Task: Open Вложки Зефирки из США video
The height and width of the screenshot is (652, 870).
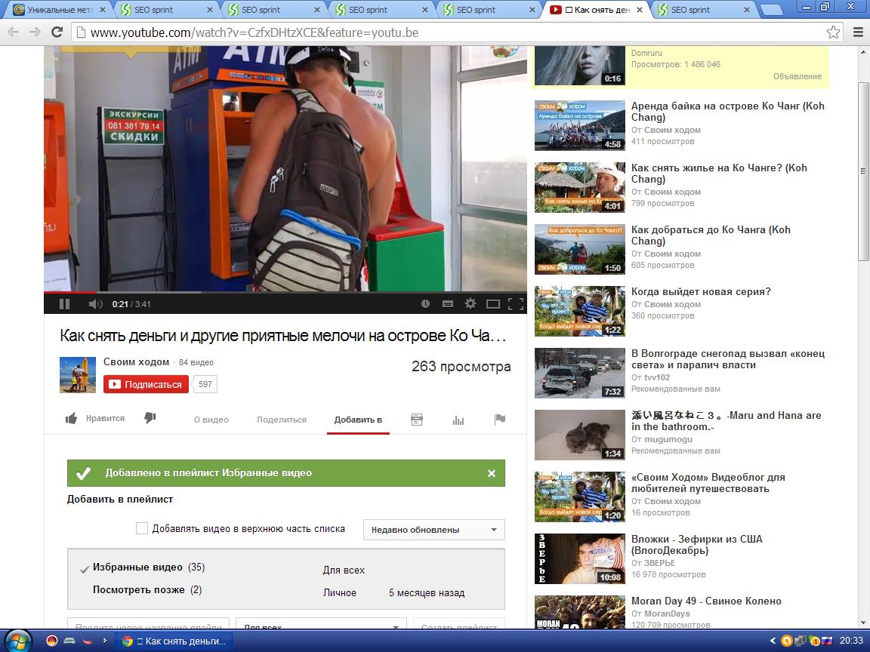Action: [x=697, y=544]
